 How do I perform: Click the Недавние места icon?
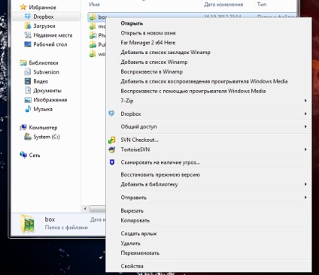pos(27,35)
